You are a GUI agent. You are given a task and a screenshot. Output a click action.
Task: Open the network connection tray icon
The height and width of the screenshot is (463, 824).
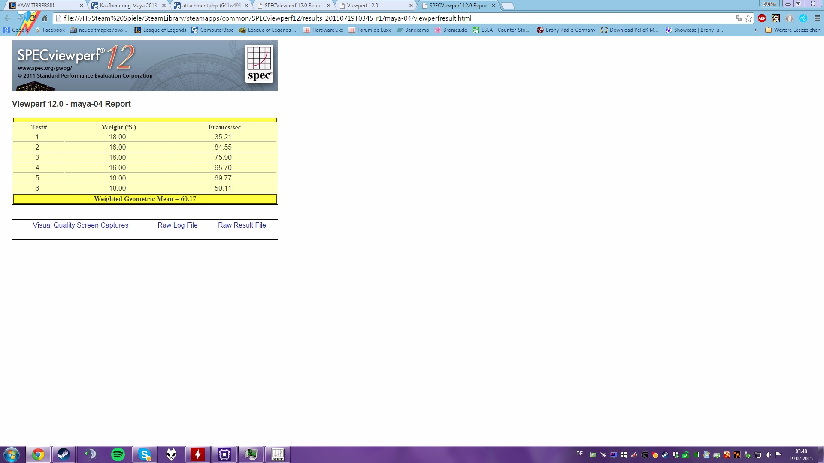(758, 455)
